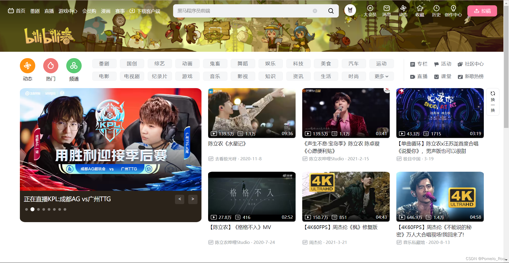Play 《格格不入》MV thumbnail
Screen dimensions: 509x263
click(x=252, y=197)
